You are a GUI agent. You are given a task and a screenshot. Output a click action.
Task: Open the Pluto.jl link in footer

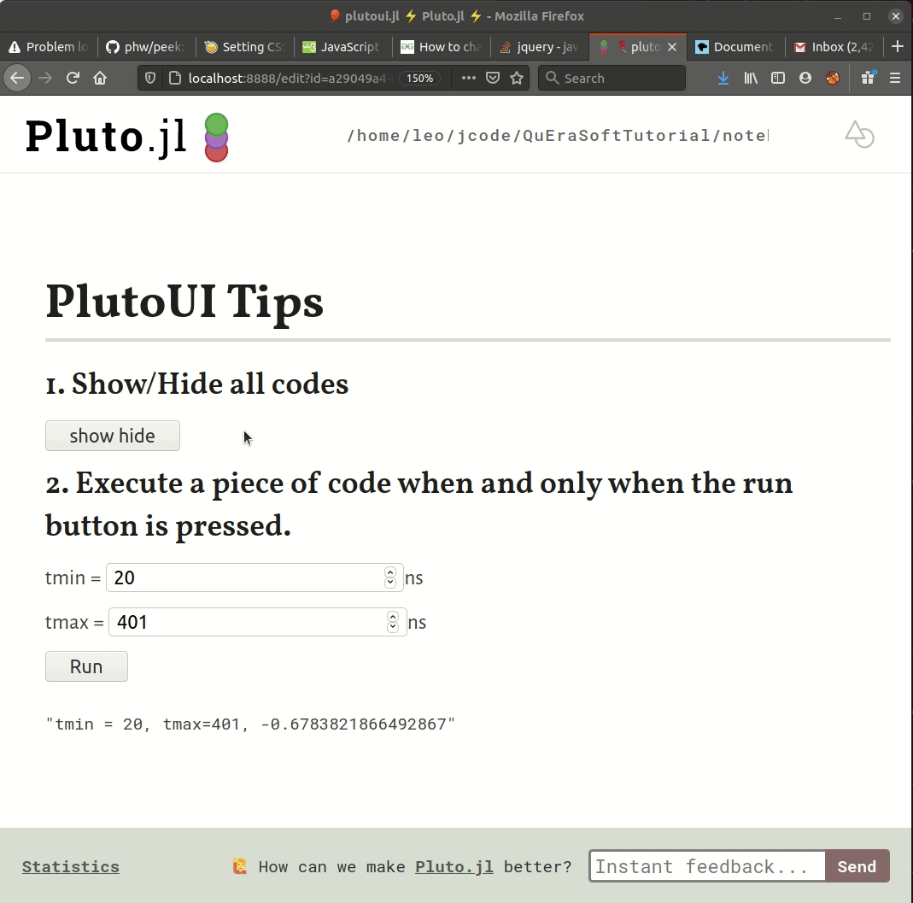[454, 866]
